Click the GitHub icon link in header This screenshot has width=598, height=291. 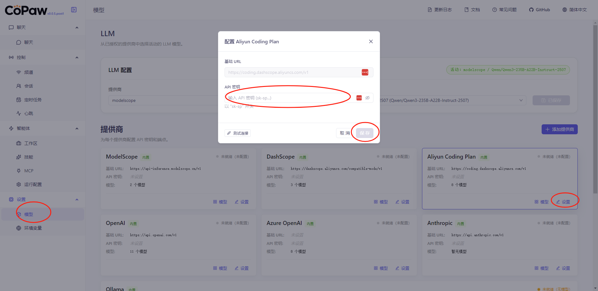coord(531,10)
